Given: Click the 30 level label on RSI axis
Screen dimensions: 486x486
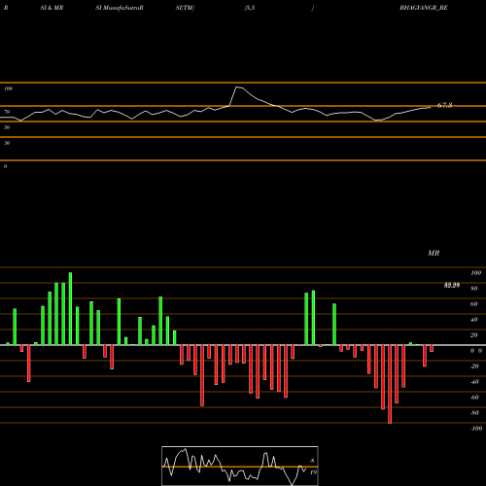Looking at the screenshot, I should (7, 143).
